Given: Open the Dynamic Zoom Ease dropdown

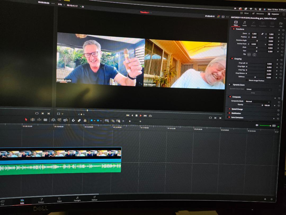Looking at the screenshot, I should (x=258, y=89).
